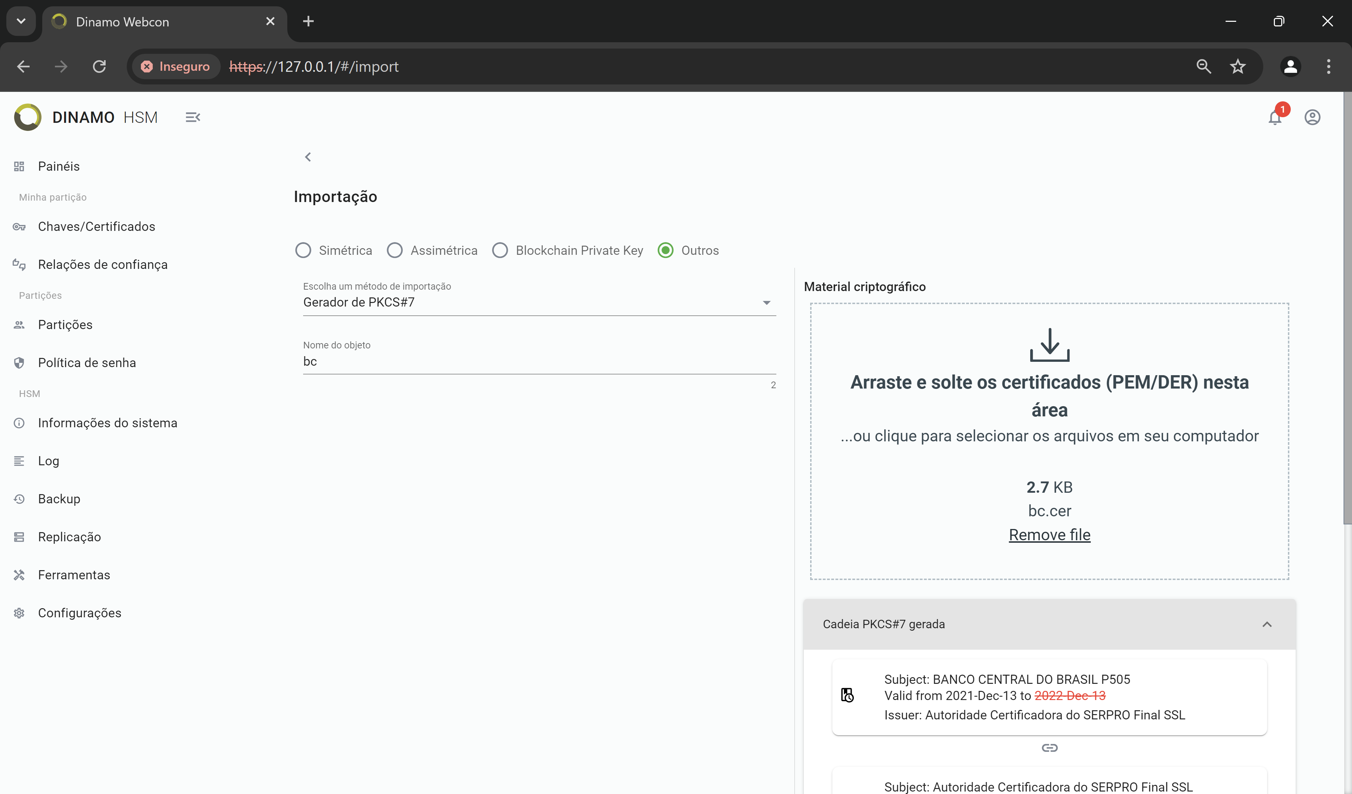Open the Ferramentas menu item
The image size is (1352, 794).
click(x=74, y=575)
